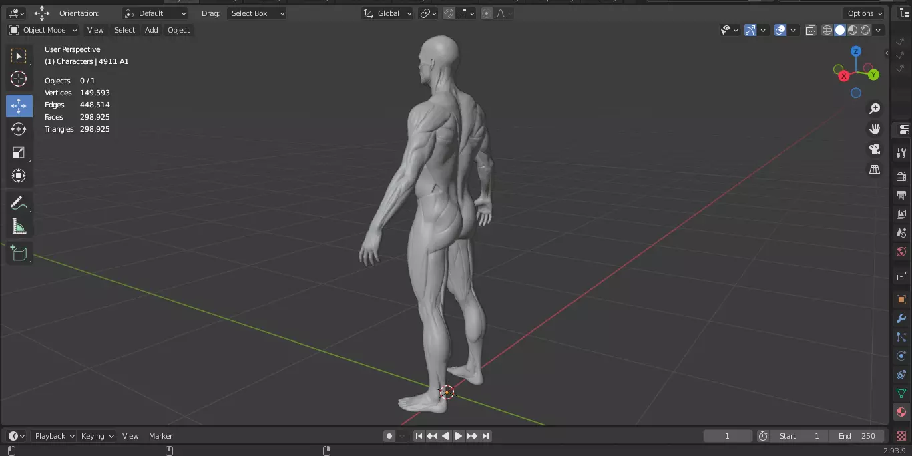
Task: Activate the Transform tool
Action: pos(19,176)
